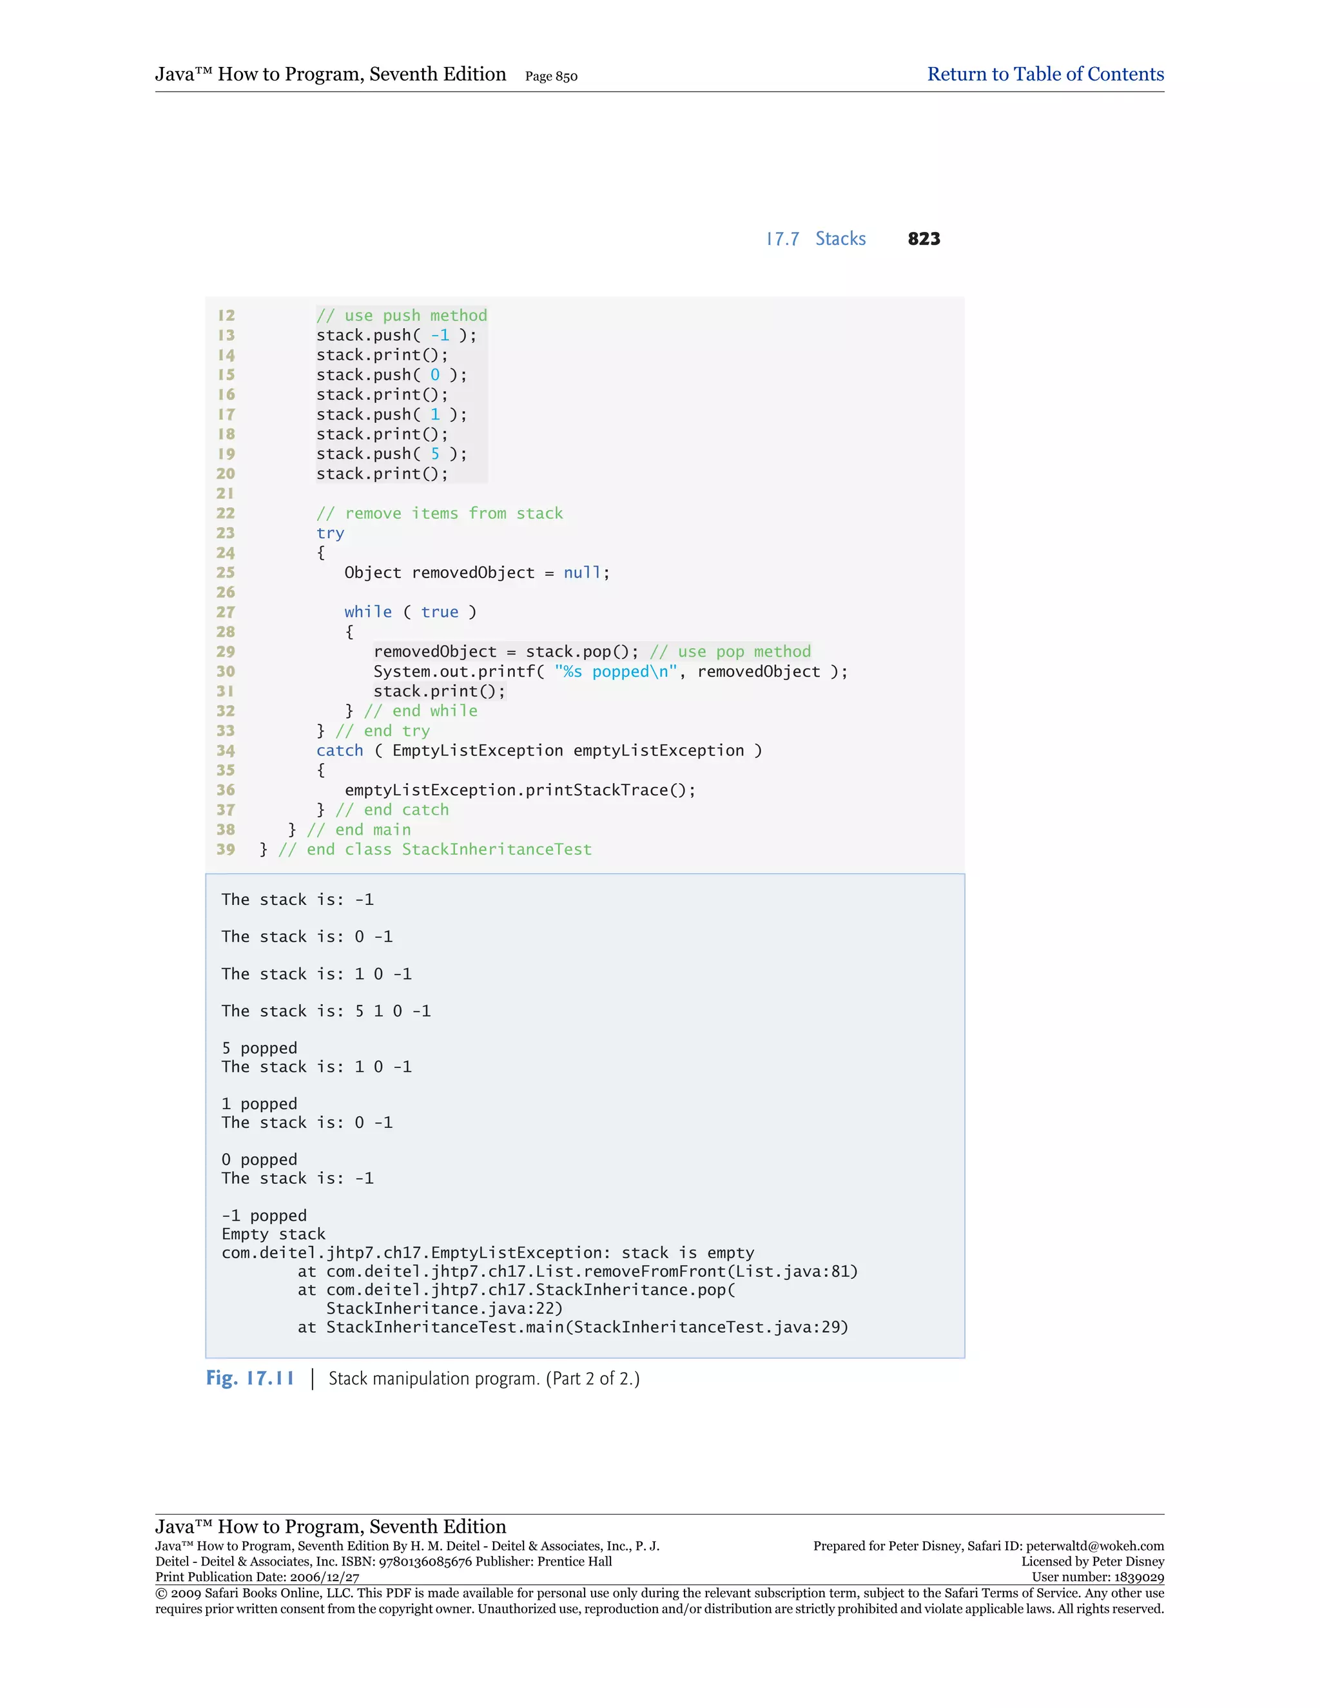This screenshot has height=1708, width=1320.
Task: Click page number 823
Action: 924,238
